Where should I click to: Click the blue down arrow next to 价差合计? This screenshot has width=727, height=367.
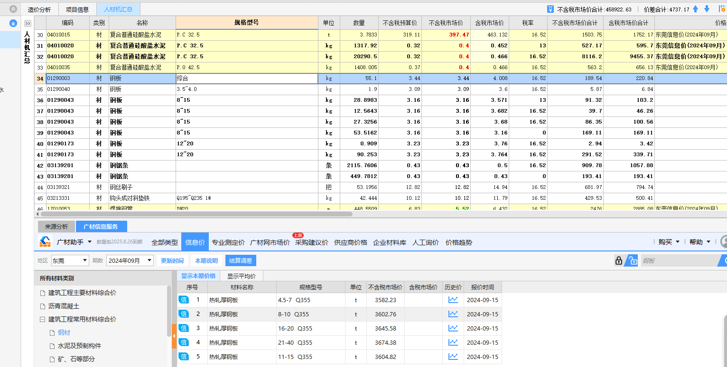point(707,9)
